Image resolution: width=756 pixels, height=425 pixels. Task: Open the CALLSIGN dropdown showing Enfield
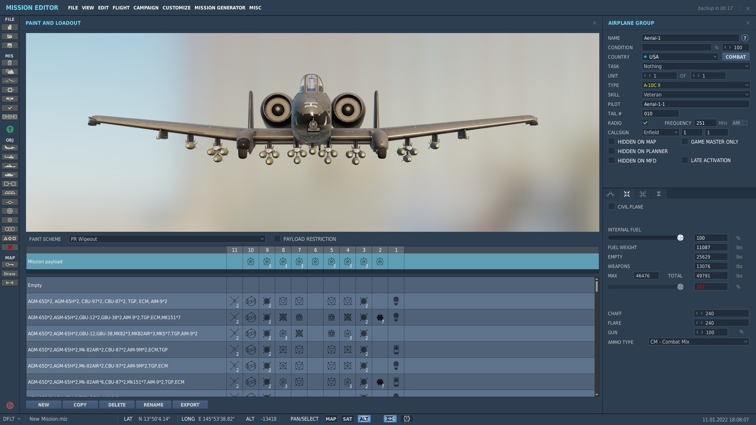(x=660, y=132)
